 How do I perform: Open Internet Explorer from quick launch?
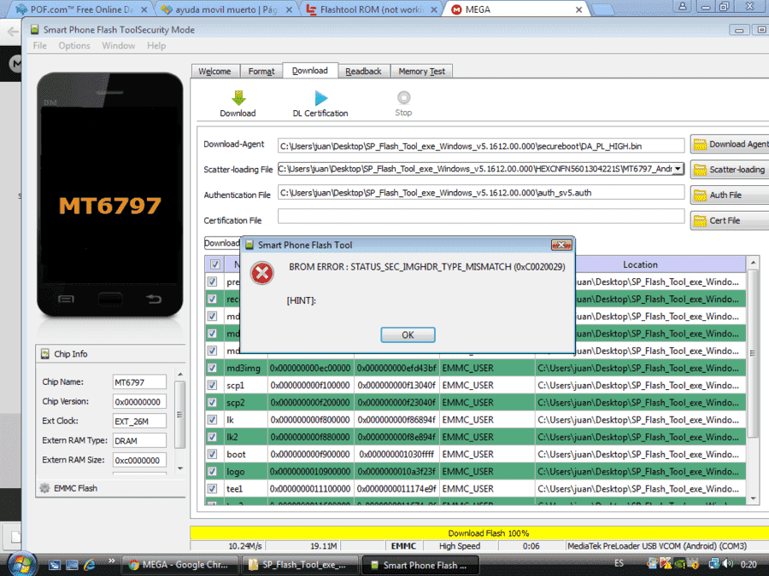pyautogui.click(x=89, y=565)
